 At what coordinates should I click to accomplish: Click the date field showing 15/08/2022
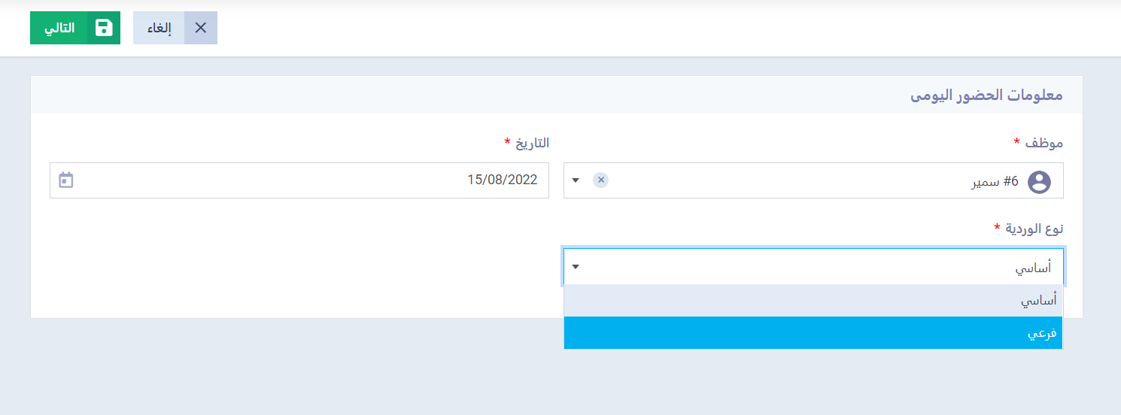(x=299, y=180)
